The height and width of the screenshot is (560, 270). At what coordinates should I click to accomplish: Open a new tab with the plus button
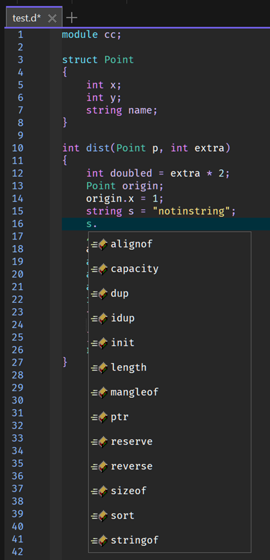coord(72,17)
